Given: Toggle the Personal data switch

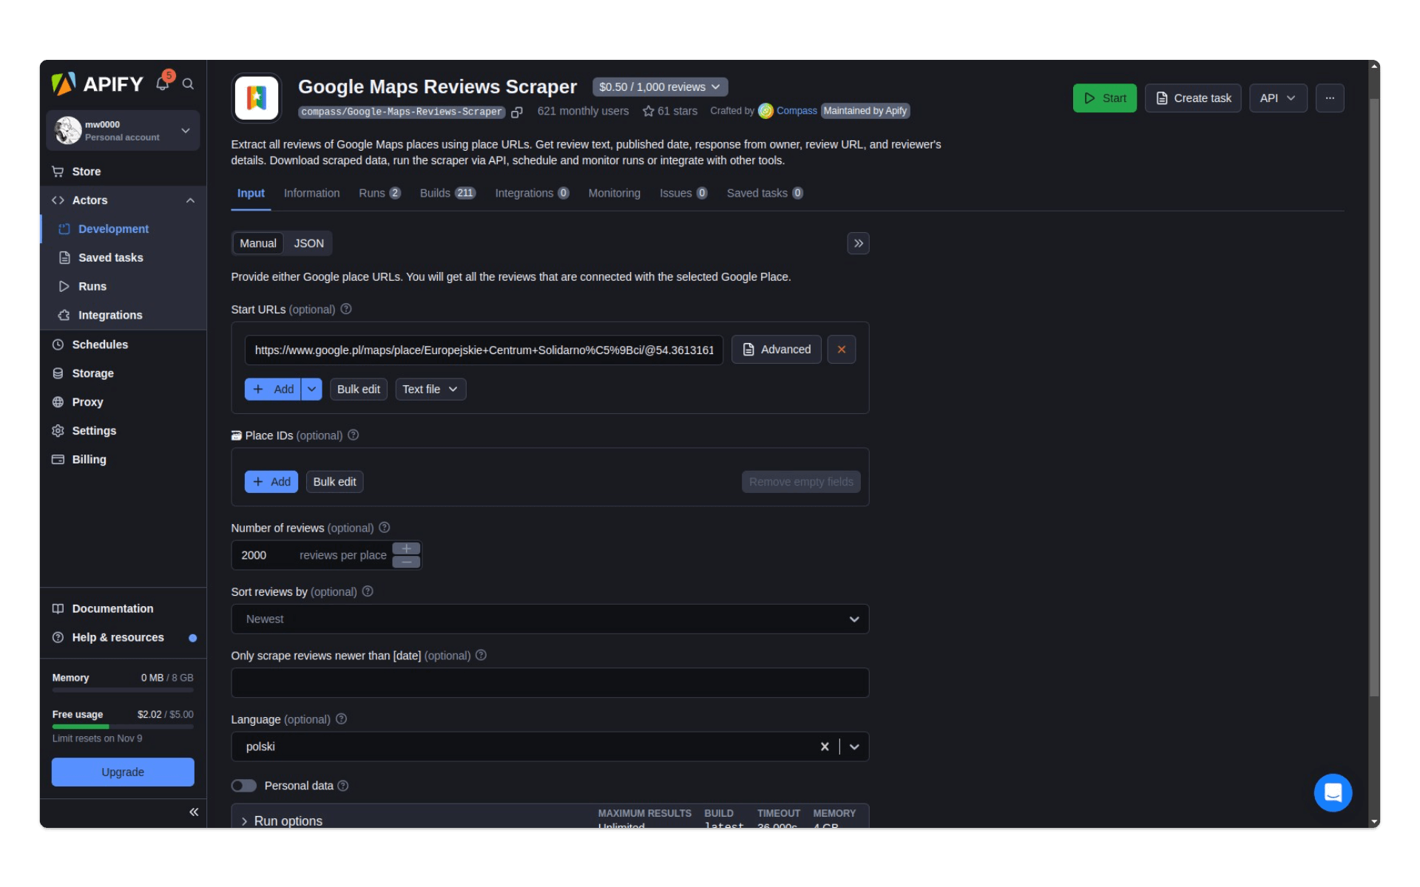Looking at the screenshot, I should point(244,786).
